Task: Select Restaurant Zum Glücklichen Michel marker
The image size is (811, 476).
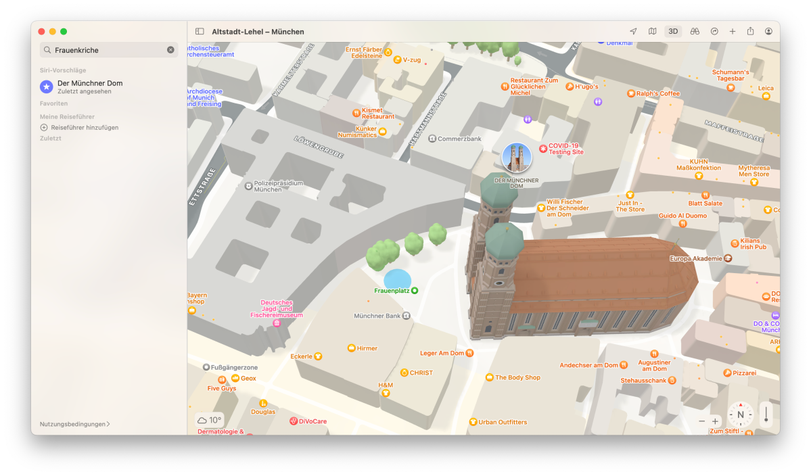Action: (x=505, y=87)
